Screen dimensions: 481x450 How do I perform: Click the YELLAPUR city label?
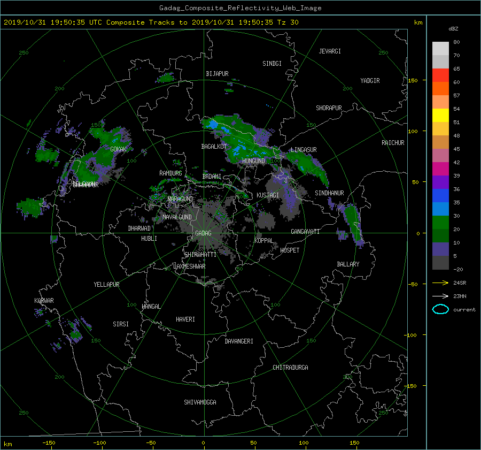click(106, 285)
